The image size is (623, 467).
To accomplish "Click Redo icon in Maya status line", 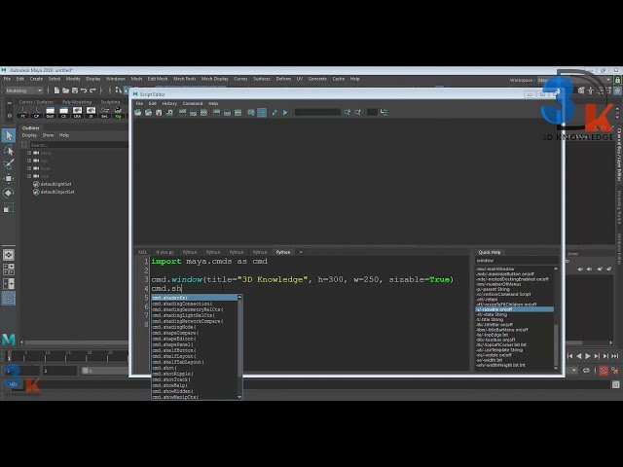I will click(93, 90).
